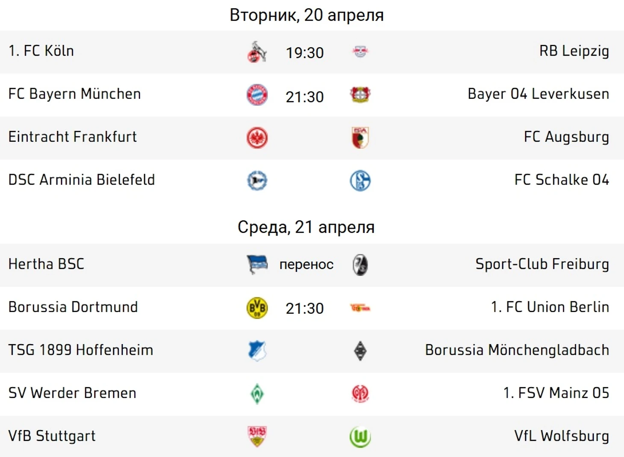624x457 pixels.
Task: Select the TSG 1899 Hoffenheim team name
Action: pos(81,350)
